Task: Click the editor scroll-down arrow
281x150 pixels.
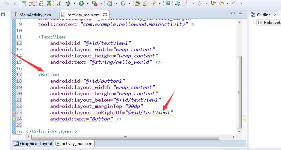Action: click(x=239, y=131)
